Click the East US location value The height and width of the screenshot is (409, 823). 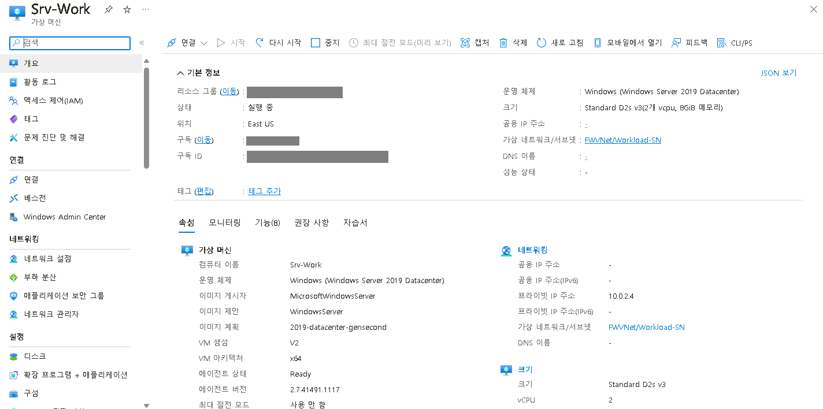click(x=261, y=124)
